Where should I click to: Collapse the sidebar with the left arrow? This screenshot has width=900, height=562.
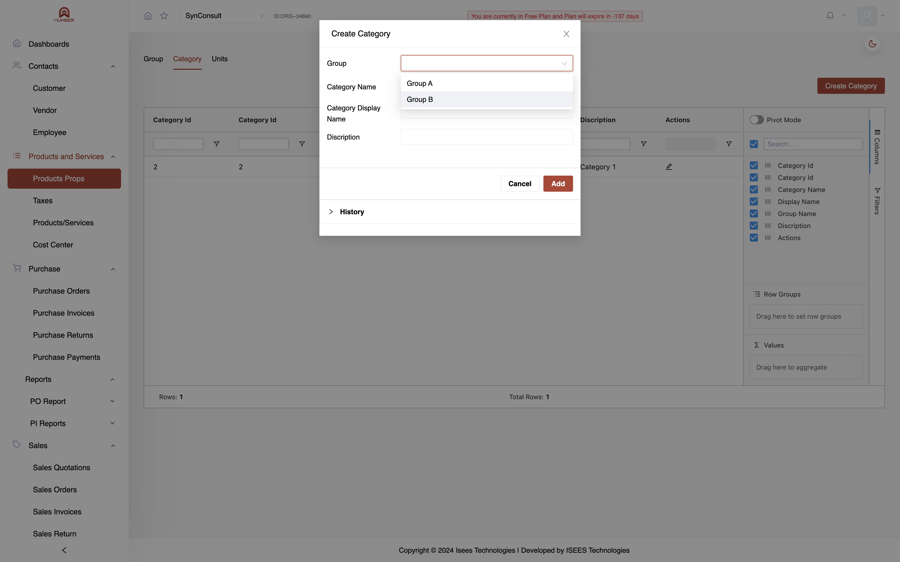[x=64, y=550]
